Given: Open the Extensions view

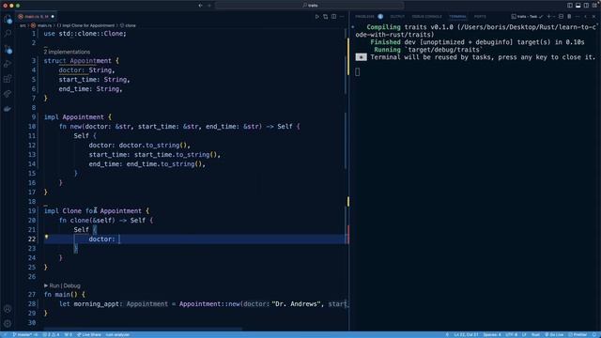Looking at the screenshot, I should pos(8,79).
